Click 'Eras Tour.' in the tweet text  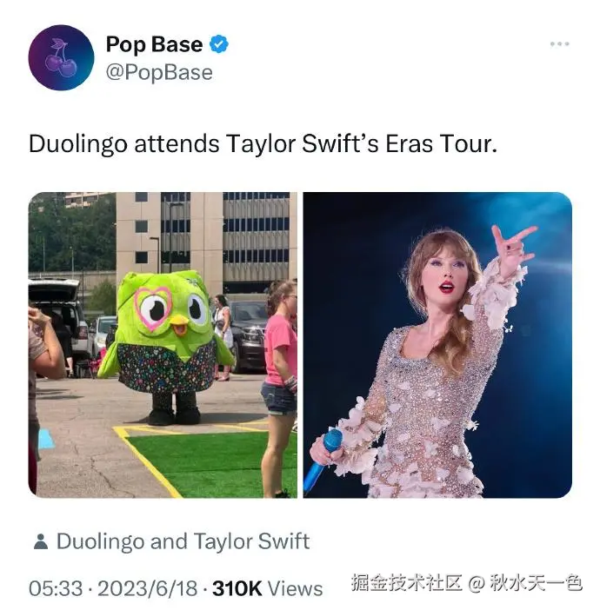tap(442, 143)
